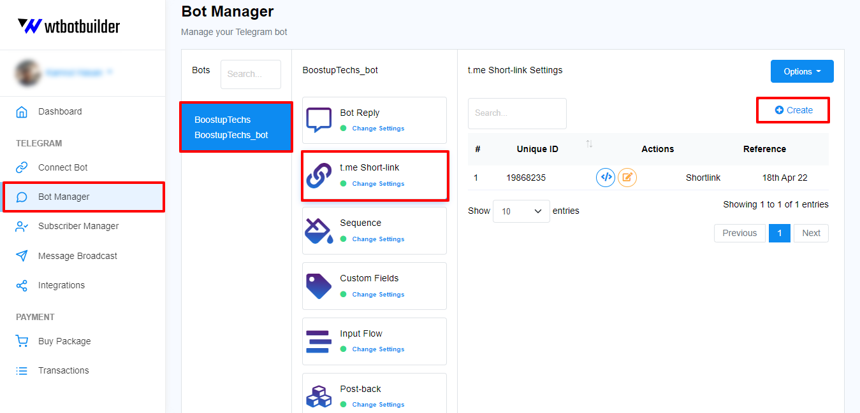The height and width of the screenshot is (413, 860).
Task: Click the BoostupTechs_bot panel heading
Action: pos(340,70)
